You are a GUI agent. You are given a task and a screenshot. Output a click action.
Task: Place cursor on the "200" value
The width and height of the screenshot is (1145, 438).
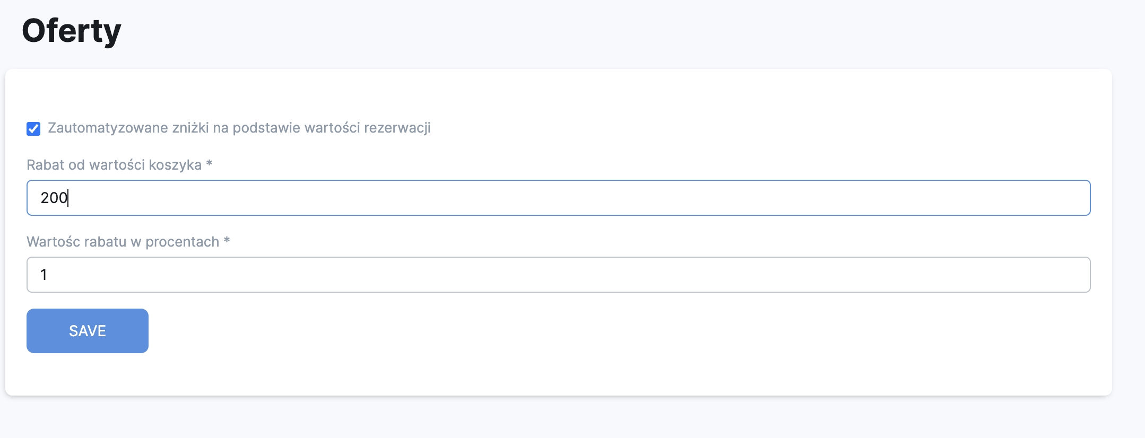tap(54, 198)
